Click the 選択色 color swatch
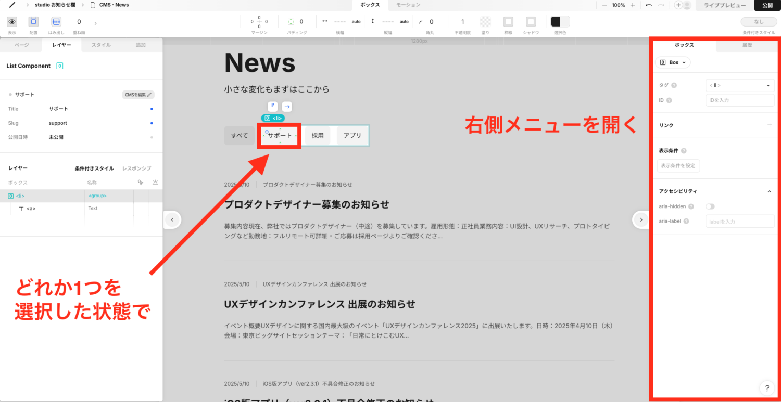 559,21
